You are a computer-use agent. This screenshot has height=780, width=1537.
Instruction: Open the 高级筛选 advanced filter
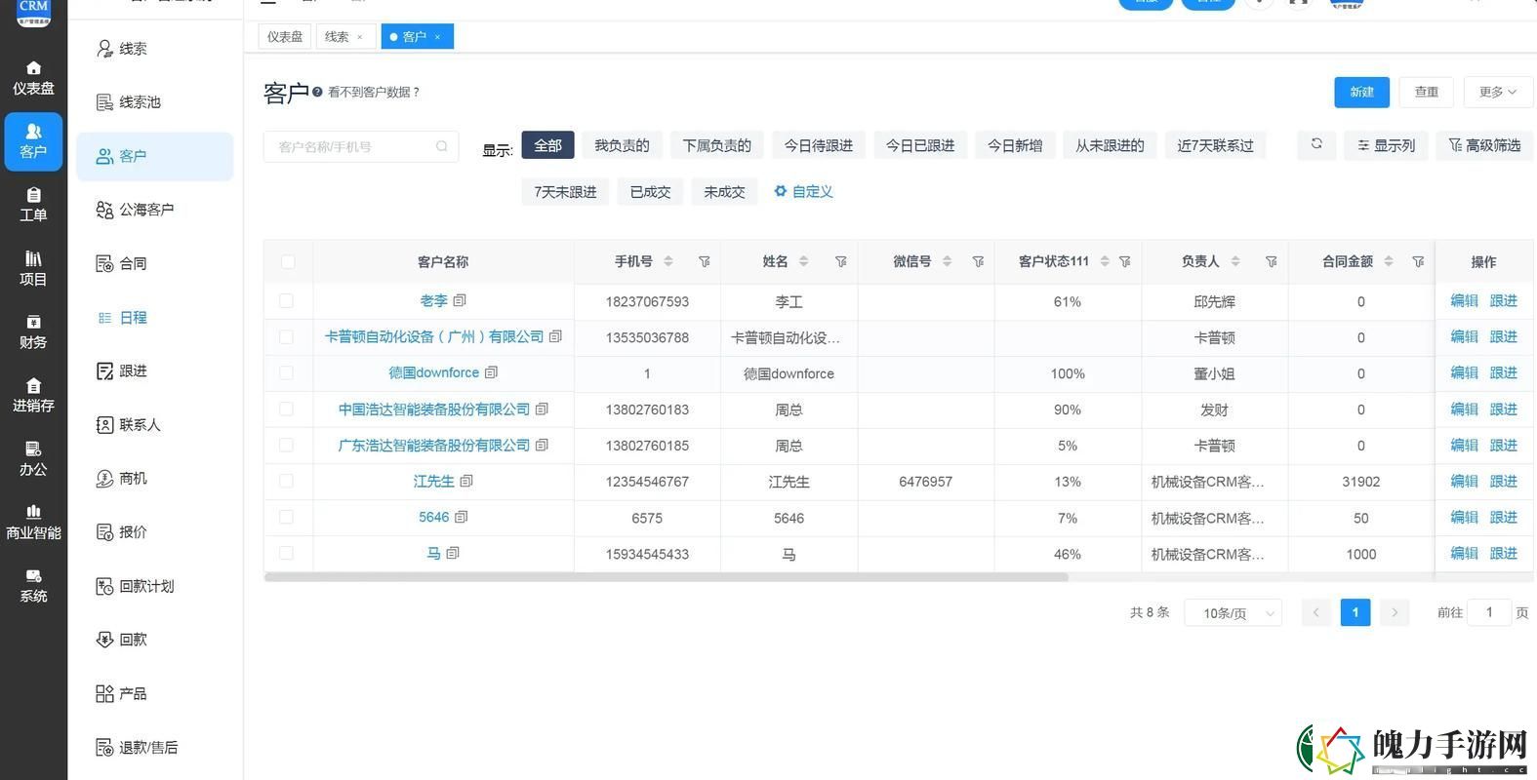[x=1484, y=145]
